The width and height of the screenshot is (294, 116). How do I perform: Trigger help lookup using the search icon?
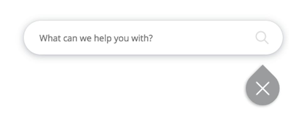[x=262, y=38]
